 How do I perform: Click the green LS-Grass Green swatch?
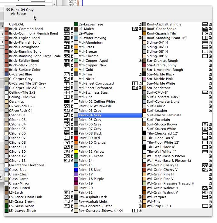point(6,206)
